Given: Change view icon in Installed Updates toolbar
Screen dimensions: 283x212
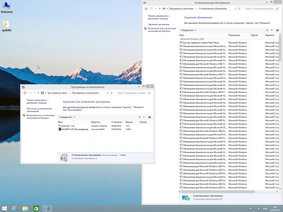Looking at the screenshot, I should (267, 30).
